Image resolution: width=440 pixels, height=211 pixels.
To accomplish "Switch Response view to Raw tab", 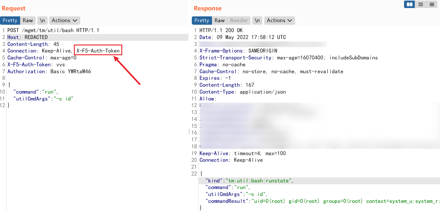I will tap(219, 20).
